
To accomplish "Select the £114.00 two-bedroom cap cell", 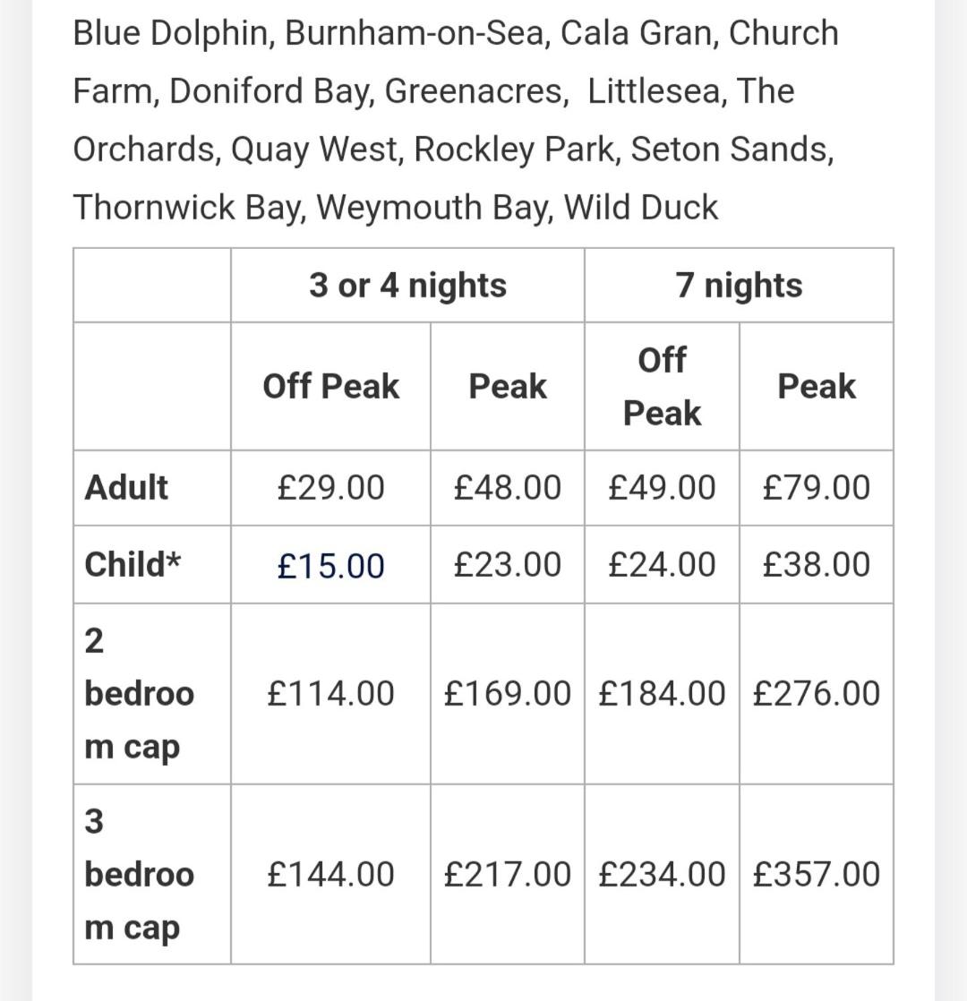I will point(330,693).
